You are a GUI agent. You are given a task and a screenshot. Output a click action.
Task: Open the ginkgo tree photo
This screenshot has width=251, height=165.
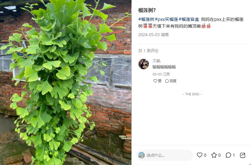pyautogui.click(x=66, y=82)
